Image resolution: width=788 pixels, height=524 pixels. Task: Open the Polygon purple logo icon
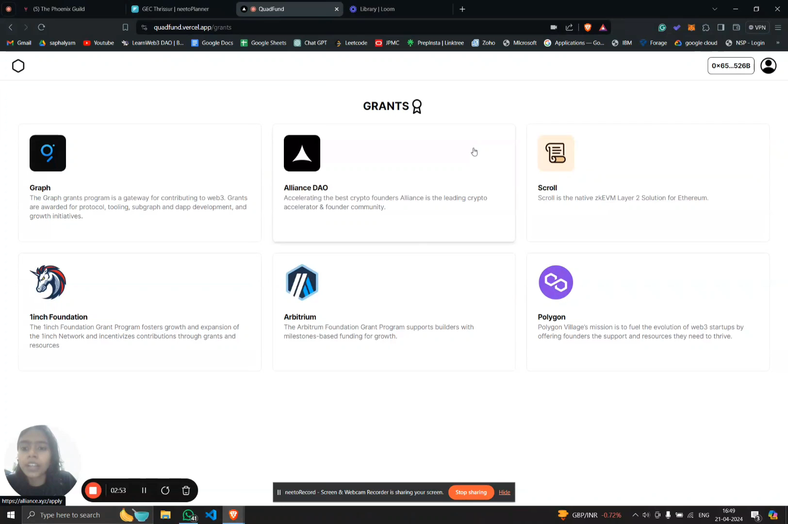556,282
